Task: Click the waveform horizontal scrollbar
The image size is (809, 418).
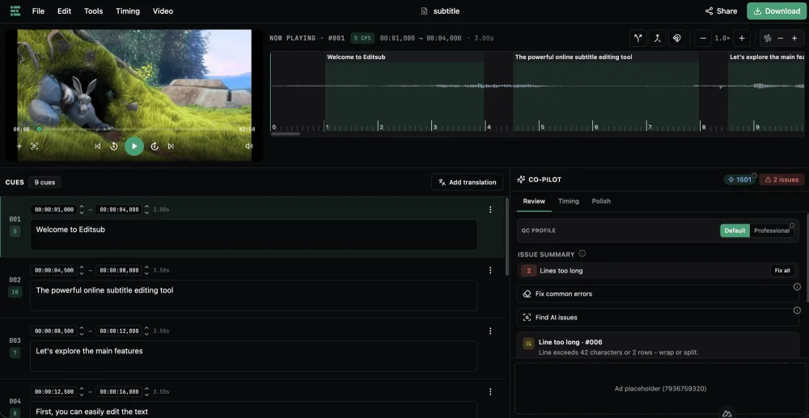Action: pos(286,134)
